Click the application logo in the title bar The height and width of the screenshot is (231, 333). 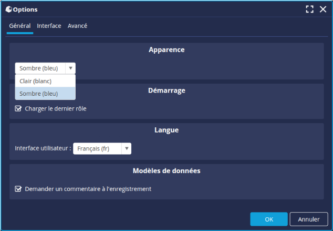8,9
